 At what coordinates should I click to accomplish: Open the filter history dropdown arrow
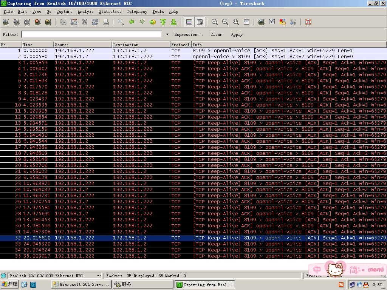tap(167, 34)
